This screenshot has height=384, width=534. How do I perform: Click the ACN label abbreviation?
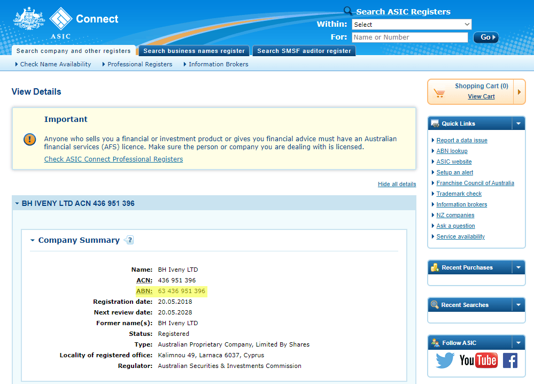pyautogui.click(x=144, y=280)
